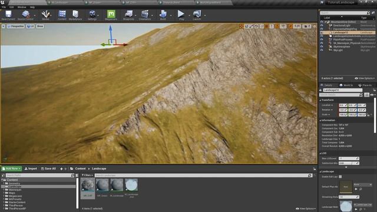Image resolution: width=377 pixels, height=212 pixels.
Task: Open the Marketplace toolbar icon
Action: tap(75, 15)
